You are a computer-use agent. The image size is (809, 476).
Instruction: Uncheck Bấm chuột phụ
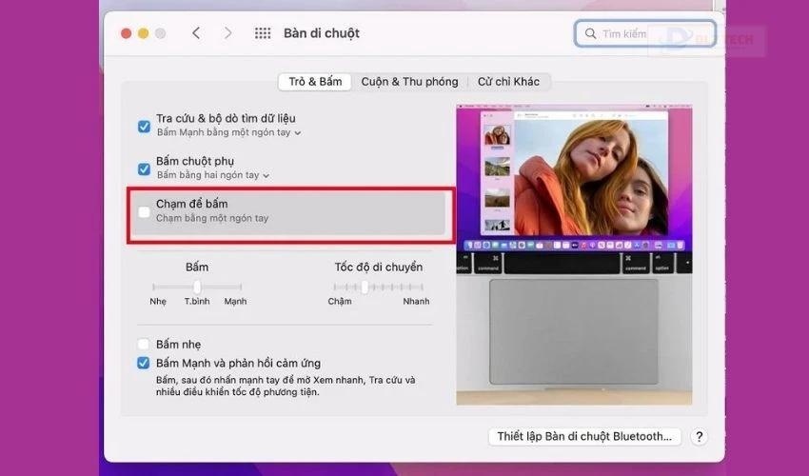pos(144,169)
